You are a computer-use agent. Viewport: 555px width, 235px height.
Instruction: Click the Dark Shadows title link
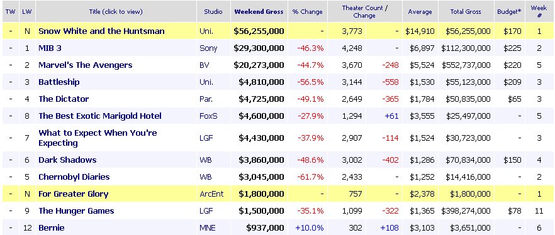pos(67,160)
